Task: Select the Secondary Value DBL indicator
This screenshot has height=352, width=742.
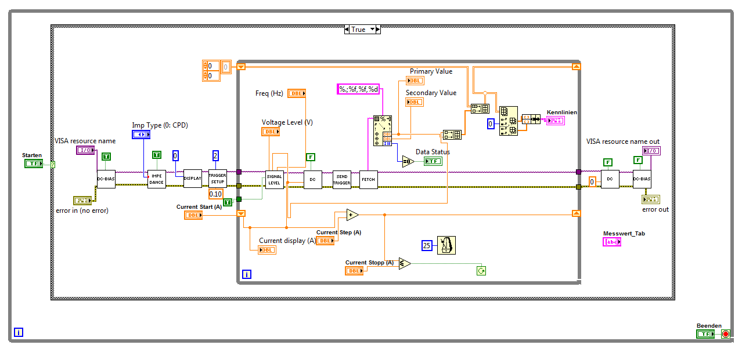Action: [x=415, y=102]
